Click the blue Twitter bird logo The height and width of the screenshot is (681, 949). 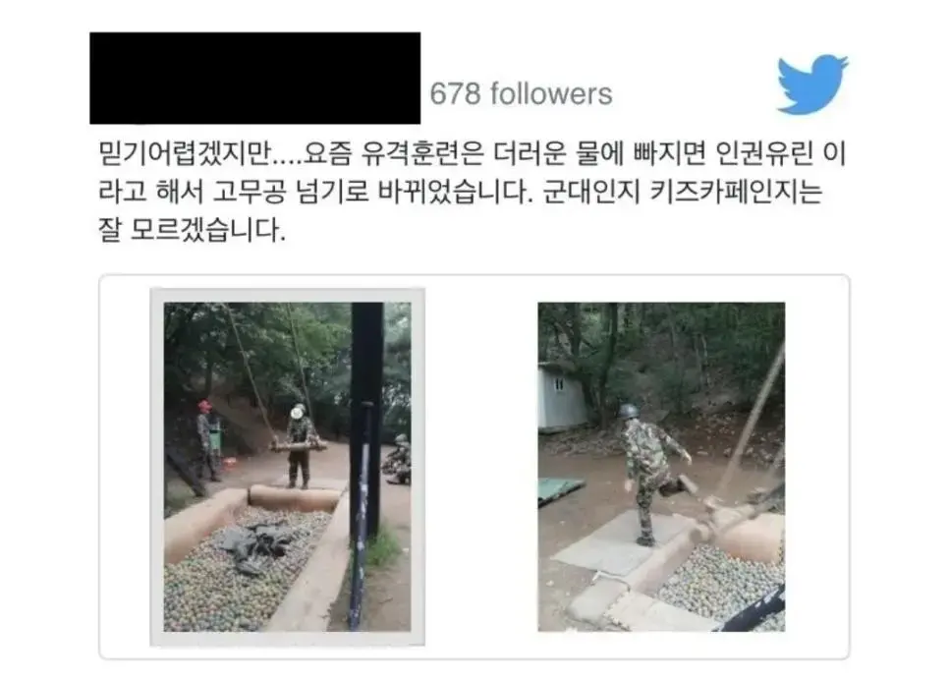(812, 85)
